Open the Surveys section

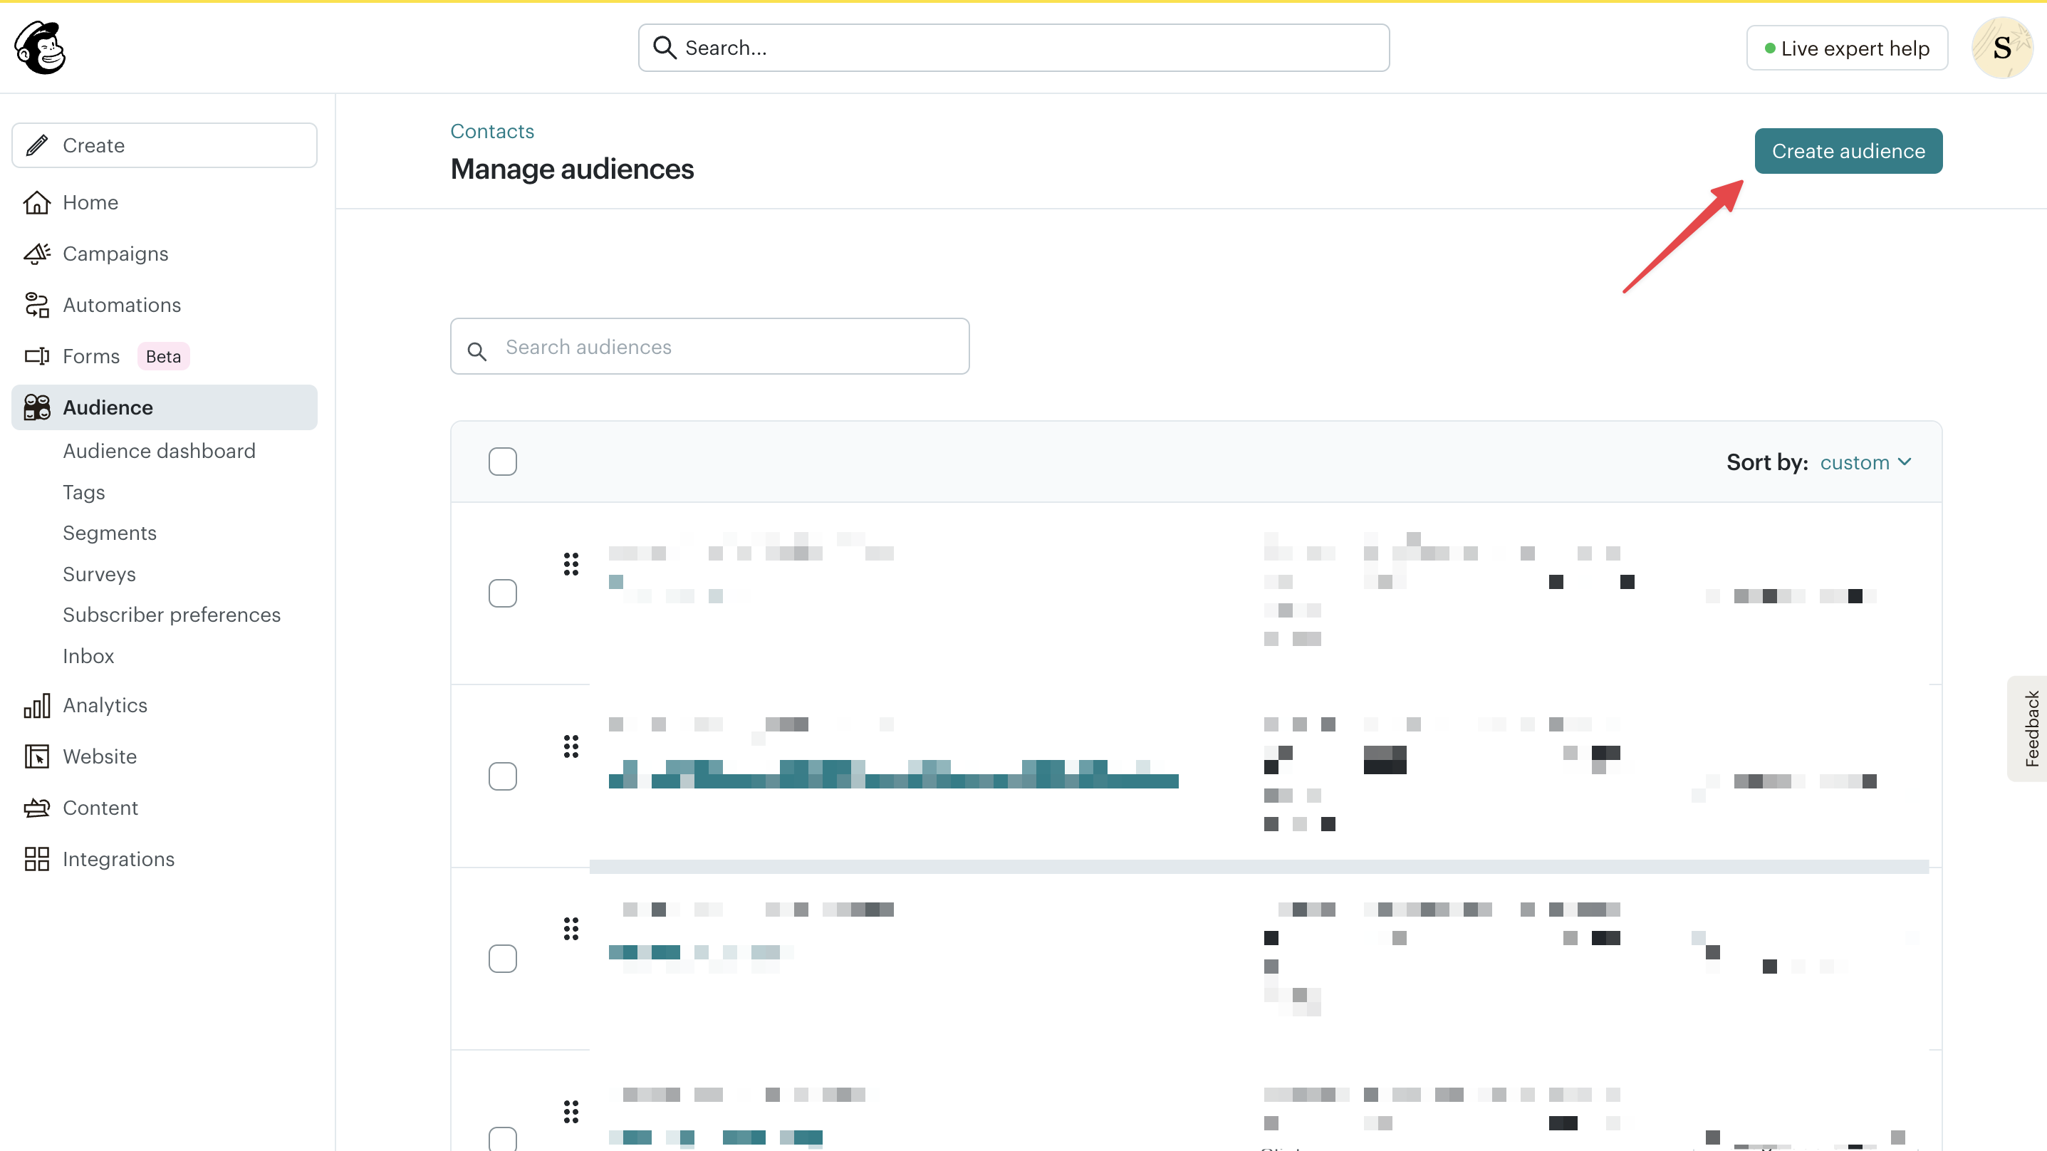[98, 573]
